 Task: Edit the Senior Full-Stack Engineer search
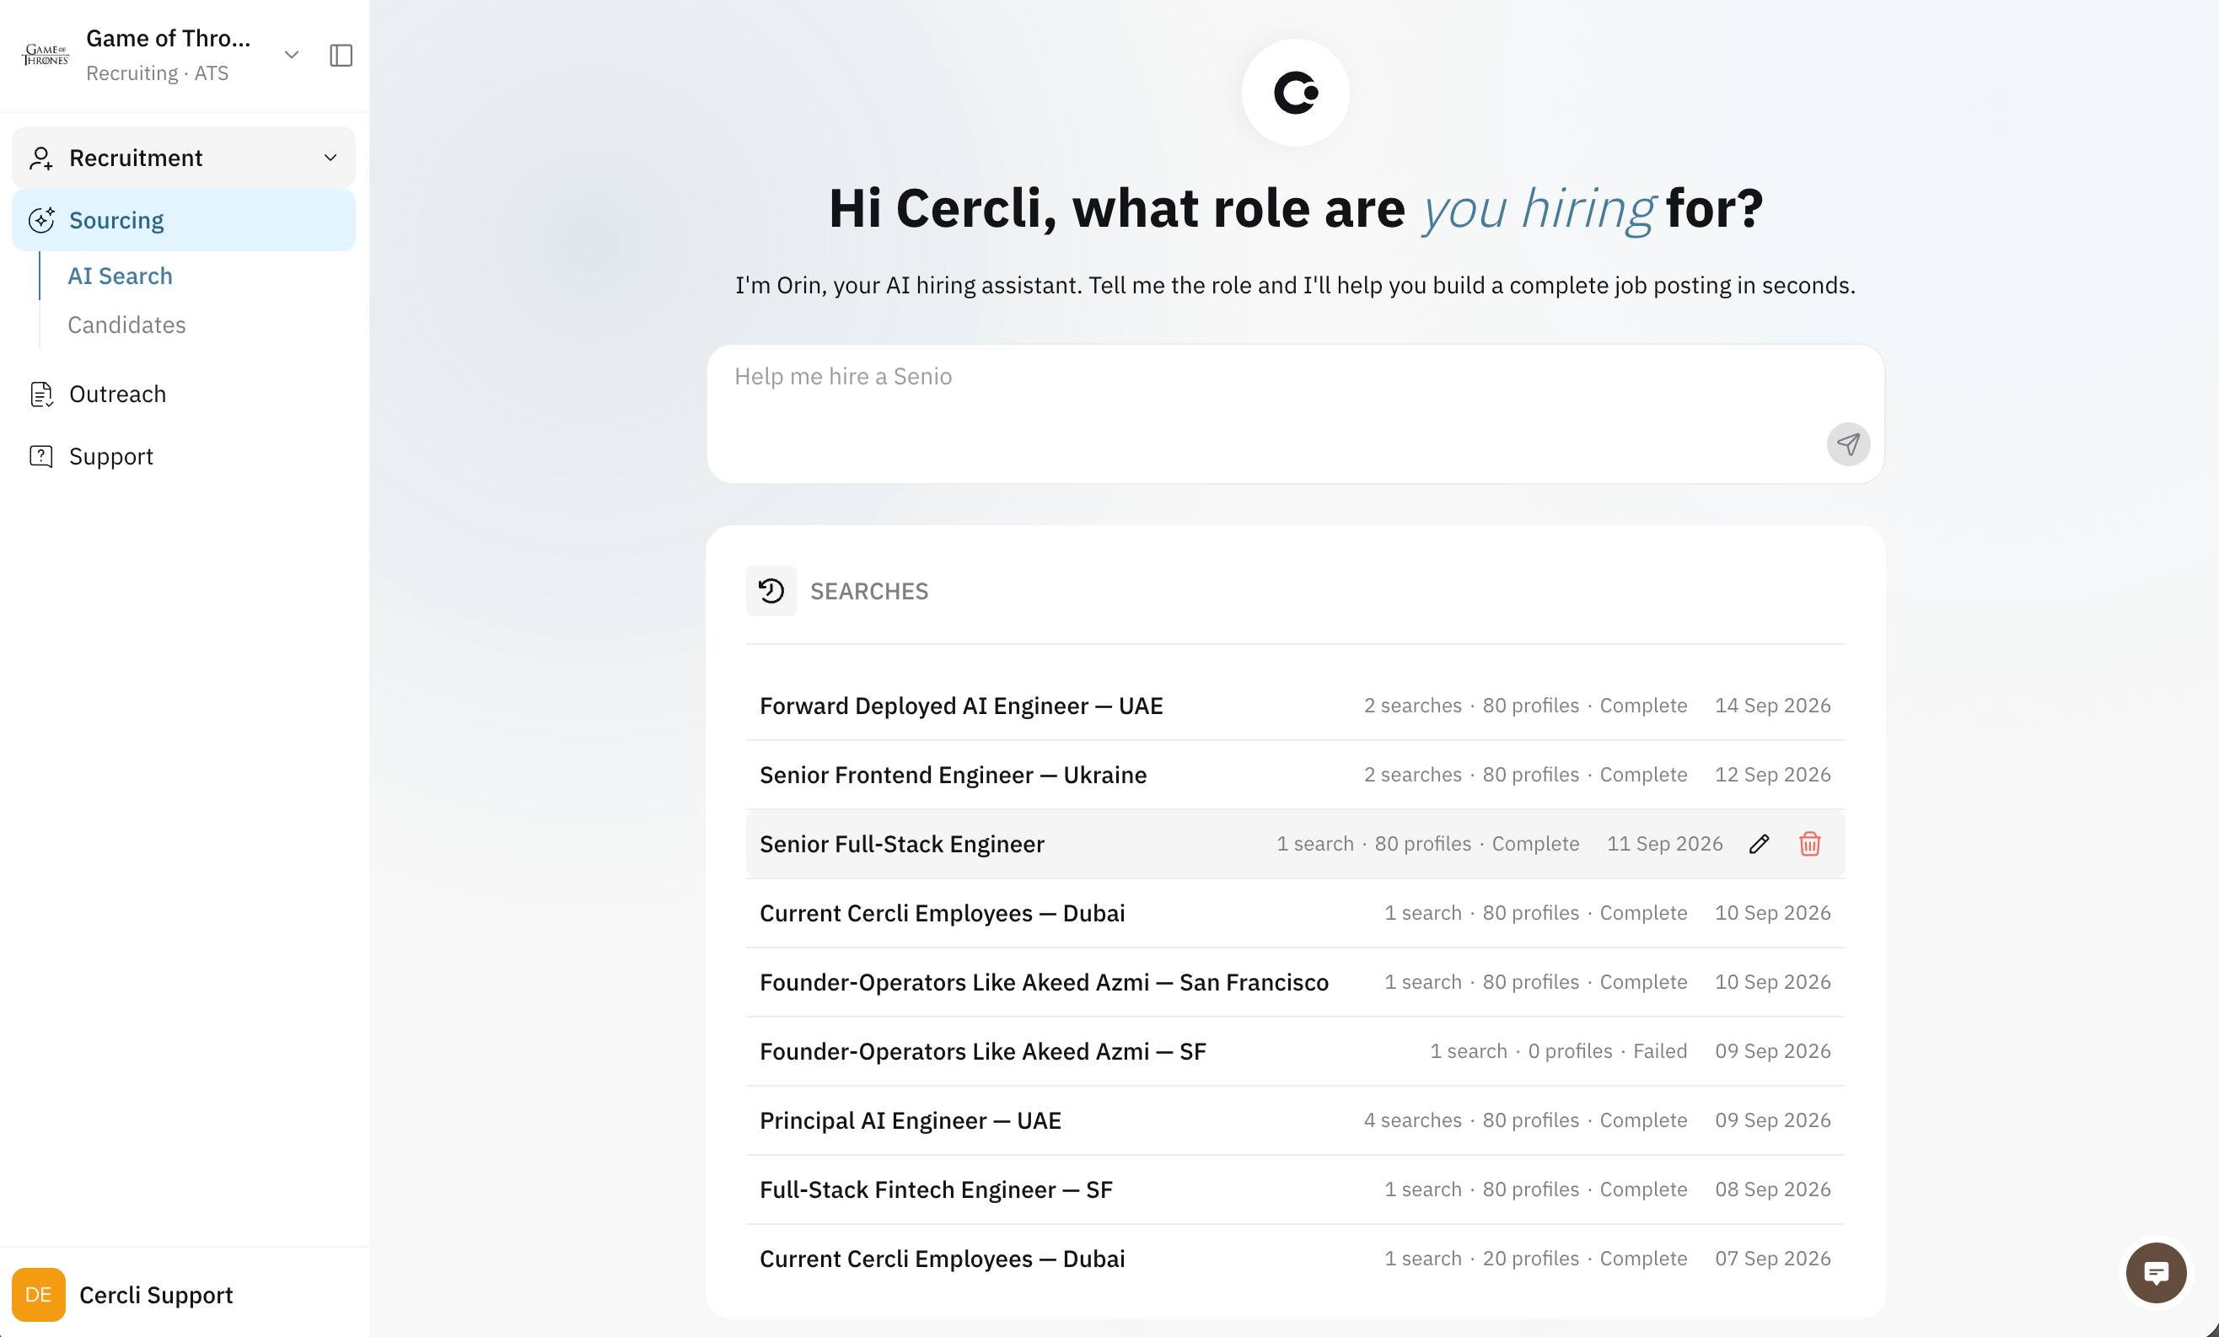pos(1759,844)
